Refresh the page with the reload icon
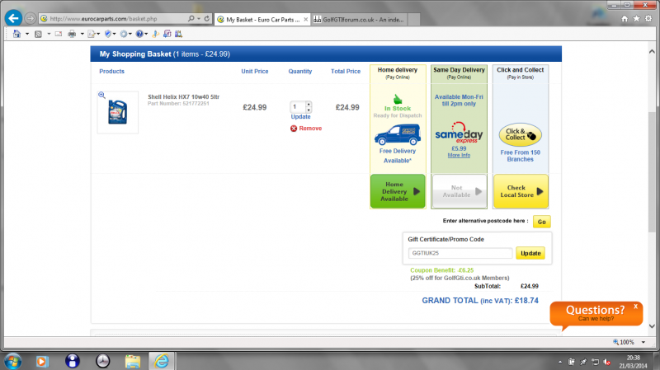 [205, 18]
